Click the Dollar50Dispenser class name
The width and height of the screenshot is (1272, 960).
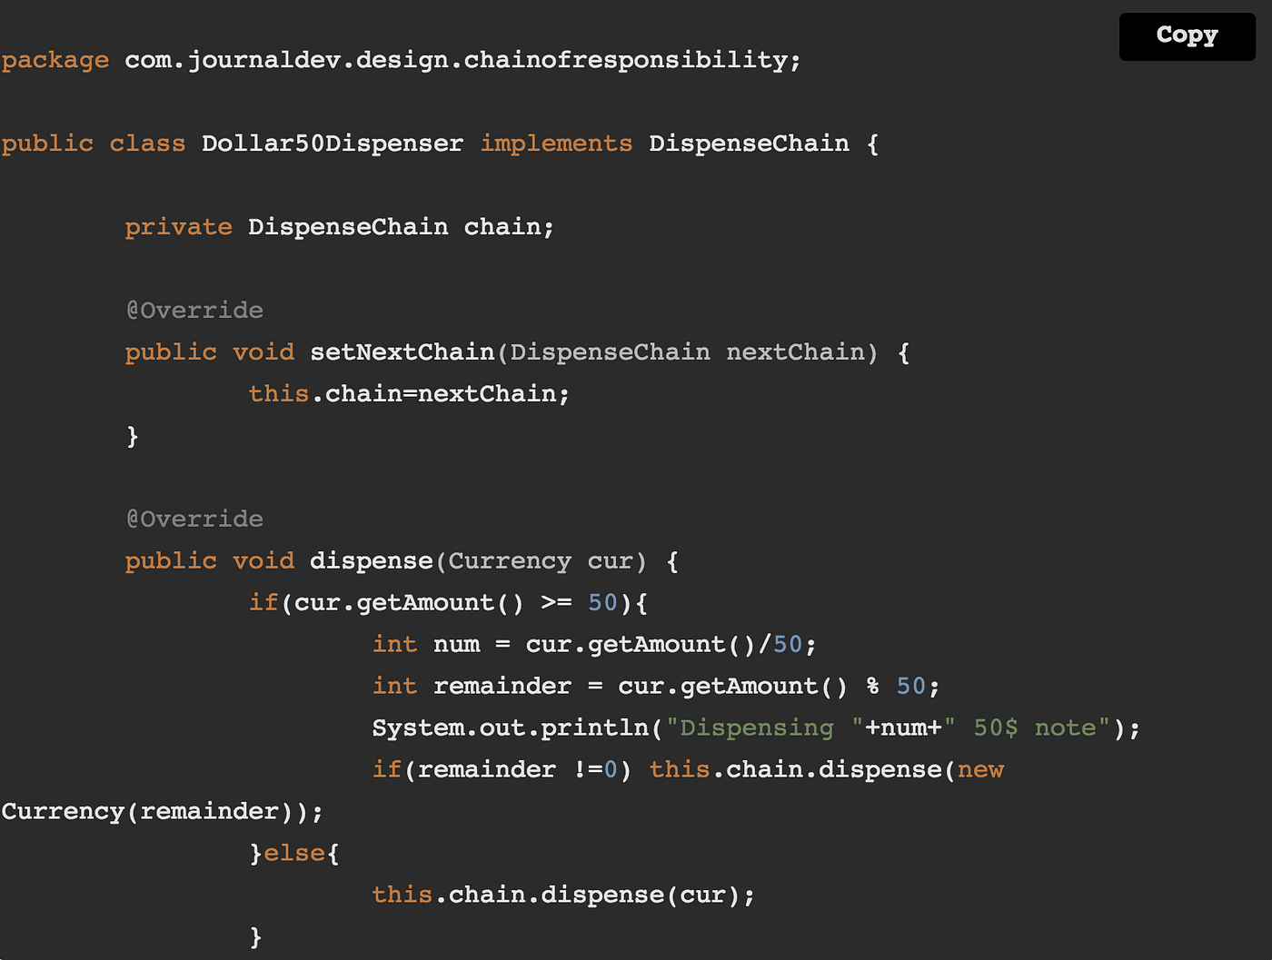pos(332,143)
